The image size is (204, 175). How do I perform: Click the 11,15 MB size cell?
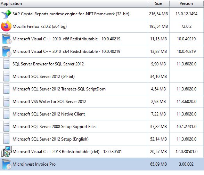tap(158, 39)
